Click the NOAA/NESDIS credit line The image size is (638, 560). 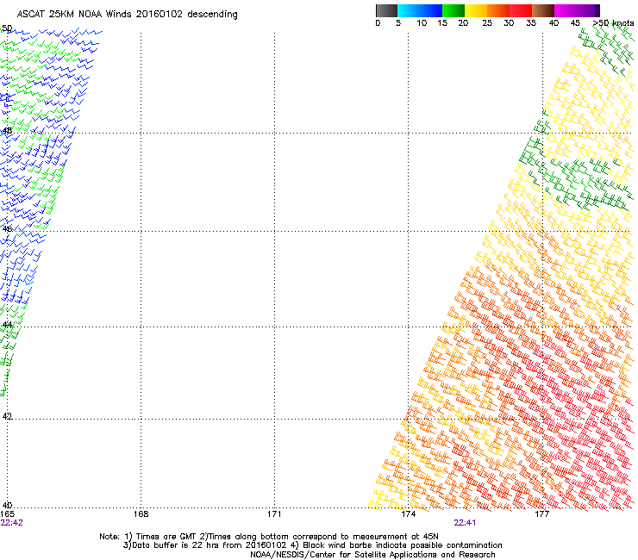click(x=372, y=555)
